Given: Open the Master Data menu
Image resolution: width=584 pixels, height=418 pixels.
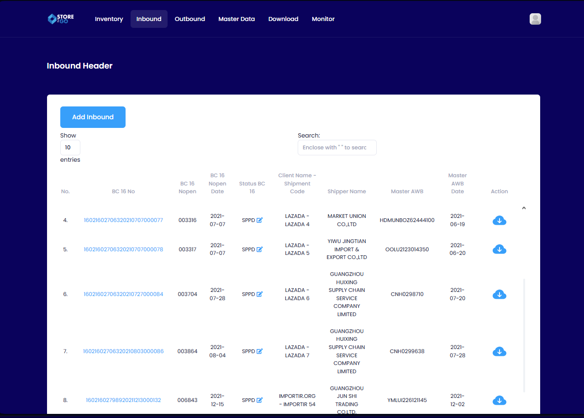Looking at the screenshot, I should point(237,19).
